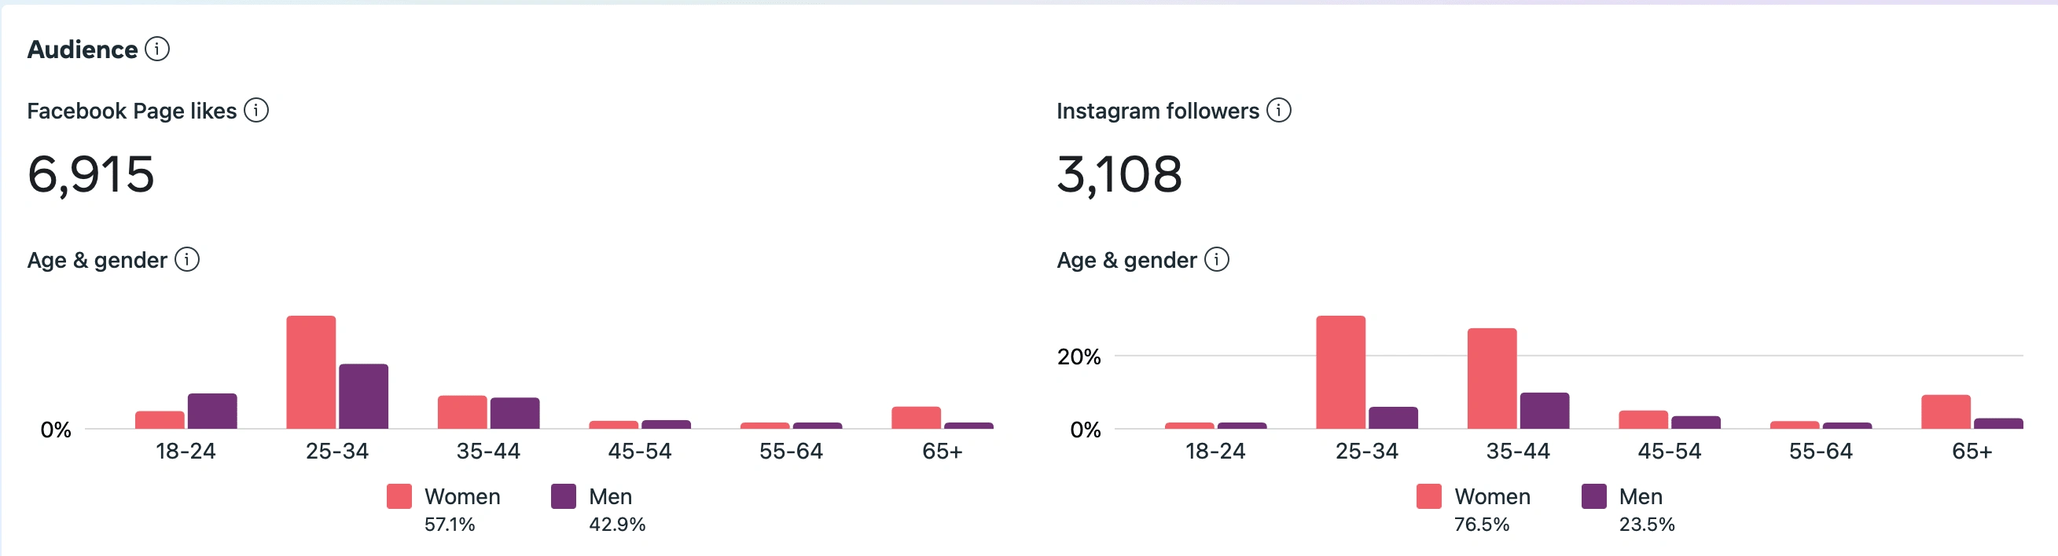The height and width of the screenshot is (556, 2058).
Task: Open info icon beside Facebook Page likes
Action: pos(255,110)
